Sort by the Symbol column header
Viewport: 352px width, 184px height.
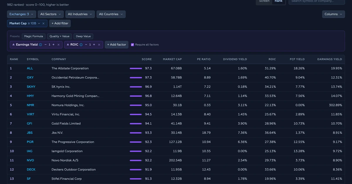click(x=33, y=59)
